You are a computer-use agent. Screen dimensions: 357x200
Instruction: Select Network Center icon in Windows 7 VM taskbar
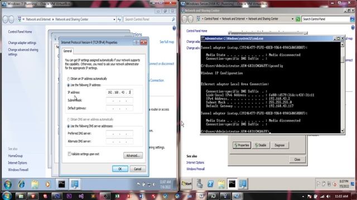[75, 184]
